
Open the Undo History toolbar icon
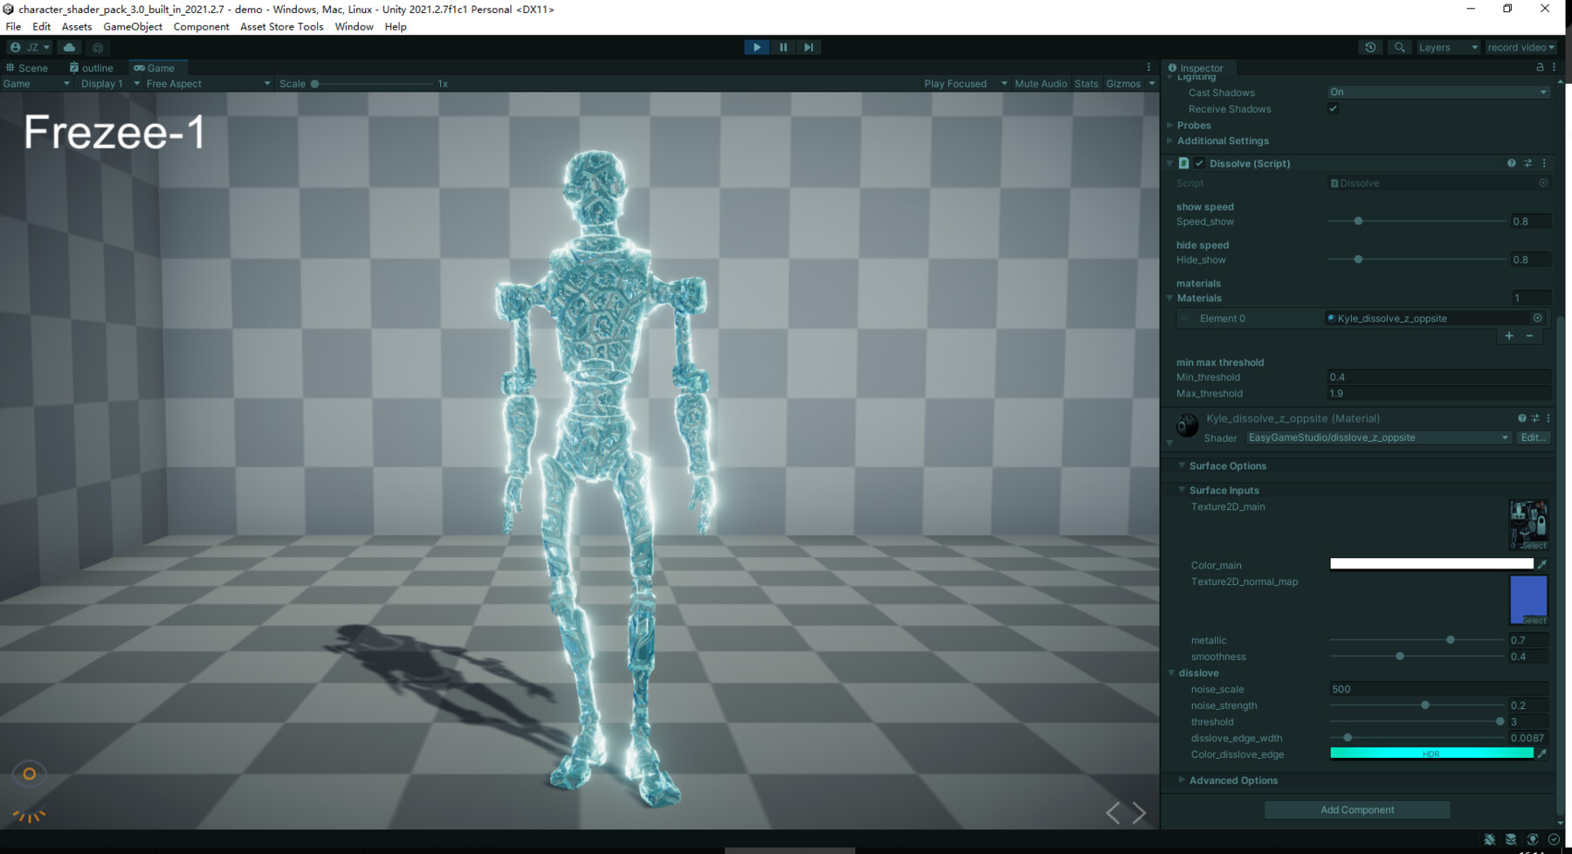[1370, 47]
